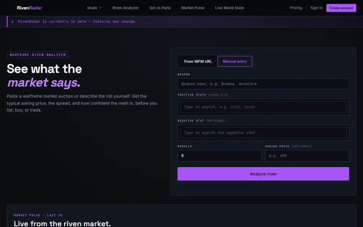Open the Pricing link
The image size is (363, 227).
click(296, 8)
